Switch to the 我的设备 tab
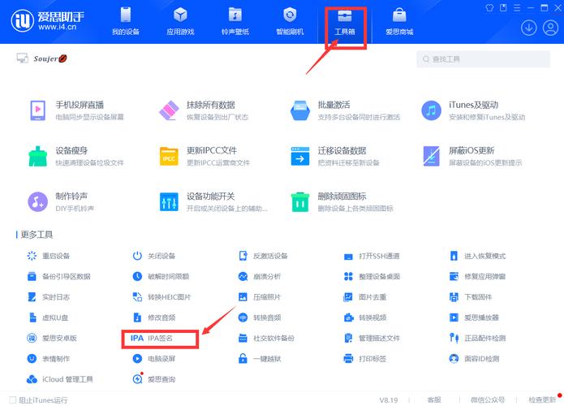Viewport: 564px width, 406px height. (x=125, y=22)
